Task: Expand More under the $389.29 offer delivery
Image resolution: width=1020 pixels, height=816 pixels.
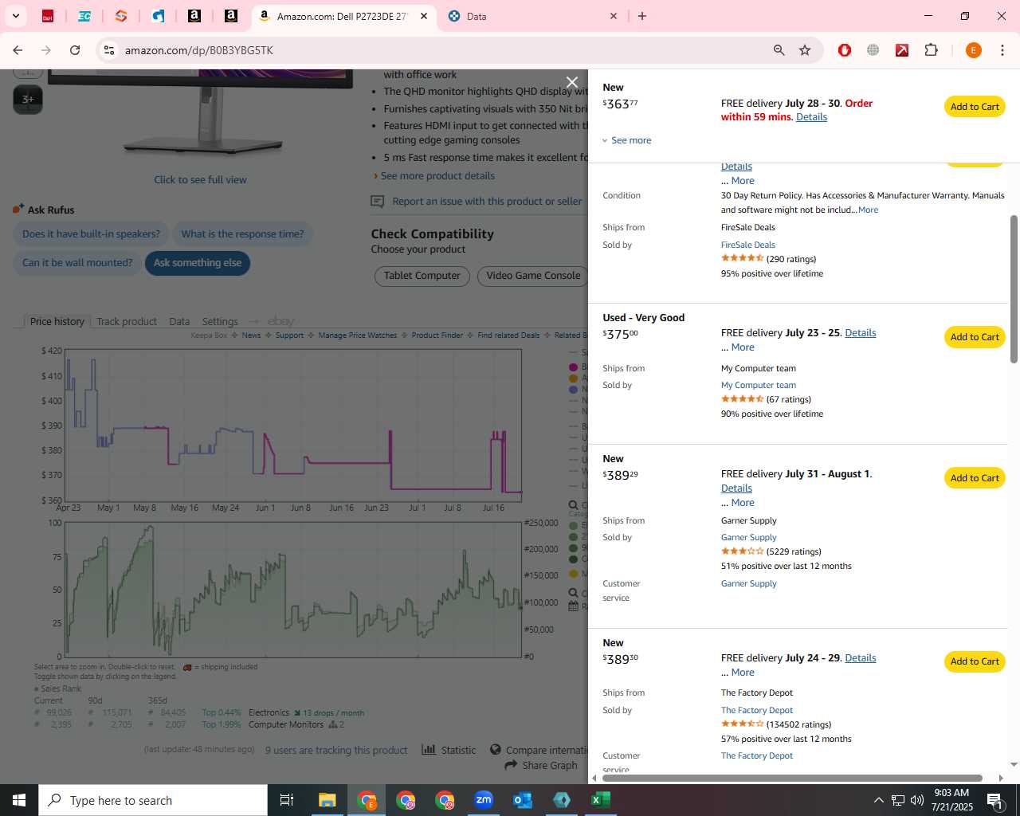Action: click(743, 503)
